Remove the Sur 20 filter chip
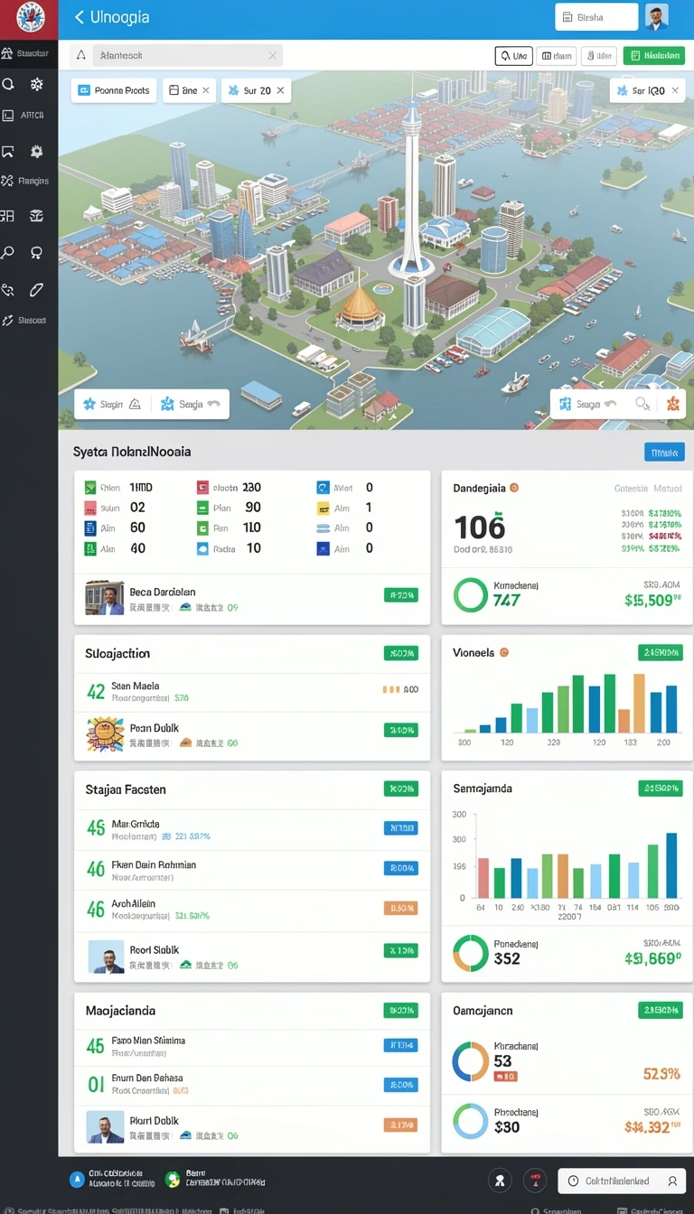This screenshot has width=694, height=1214. 280,90
